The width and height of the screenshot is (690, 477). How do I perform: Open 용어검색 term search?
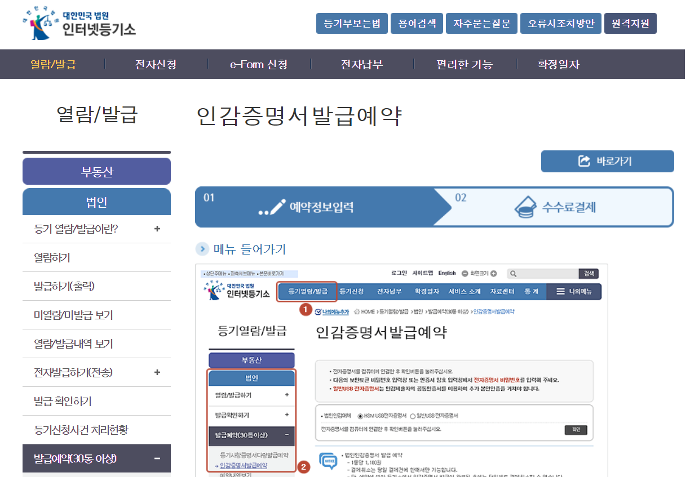coord(417,24)
